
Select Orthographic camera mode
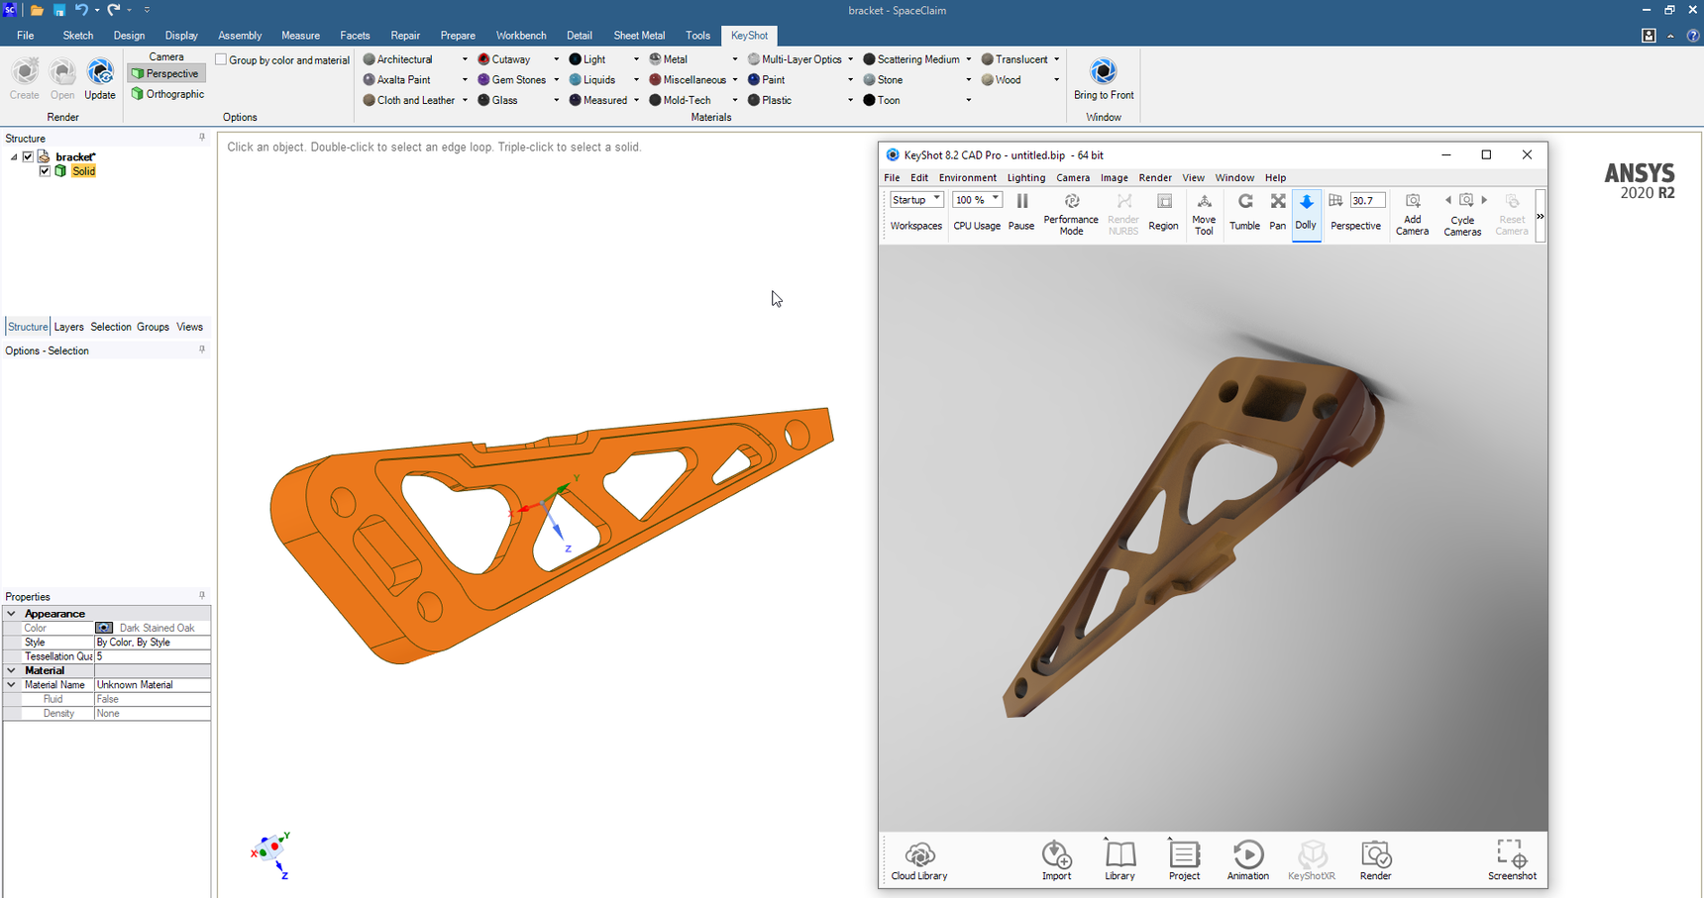click(167, 94)
